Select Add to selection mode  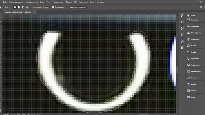[x=19, y=7]
